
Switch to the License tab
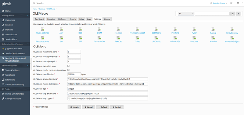click(107, 19)
